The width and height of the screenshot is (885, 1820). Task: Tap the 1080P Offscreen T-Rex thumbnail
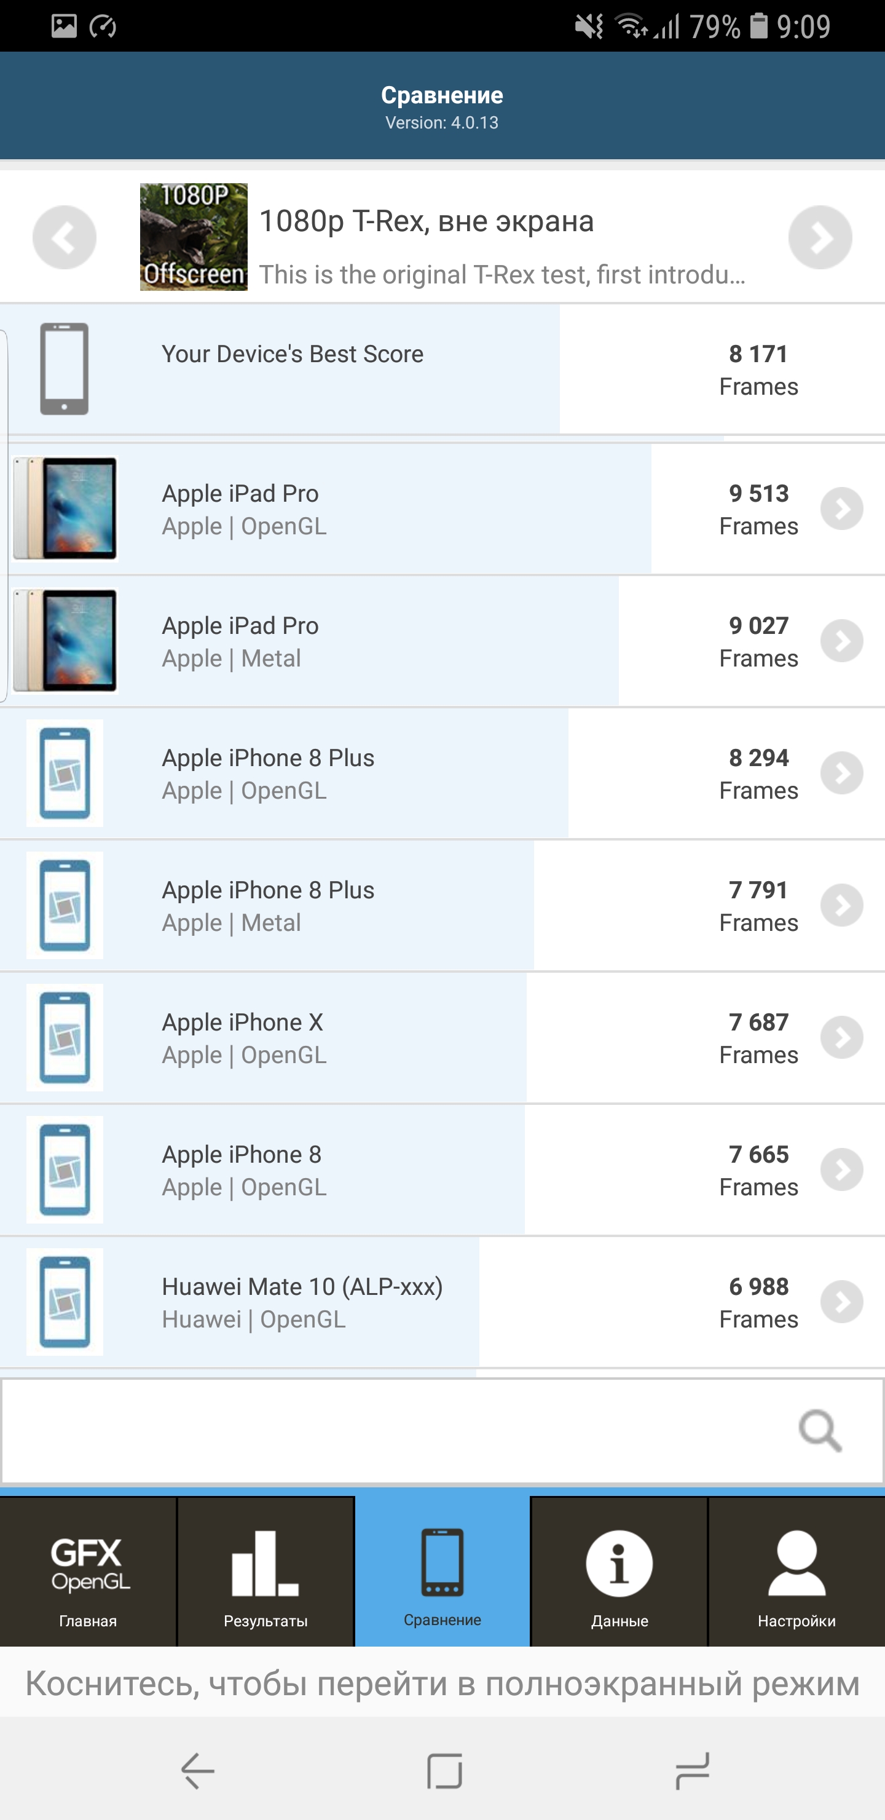[x=194, y=237]
